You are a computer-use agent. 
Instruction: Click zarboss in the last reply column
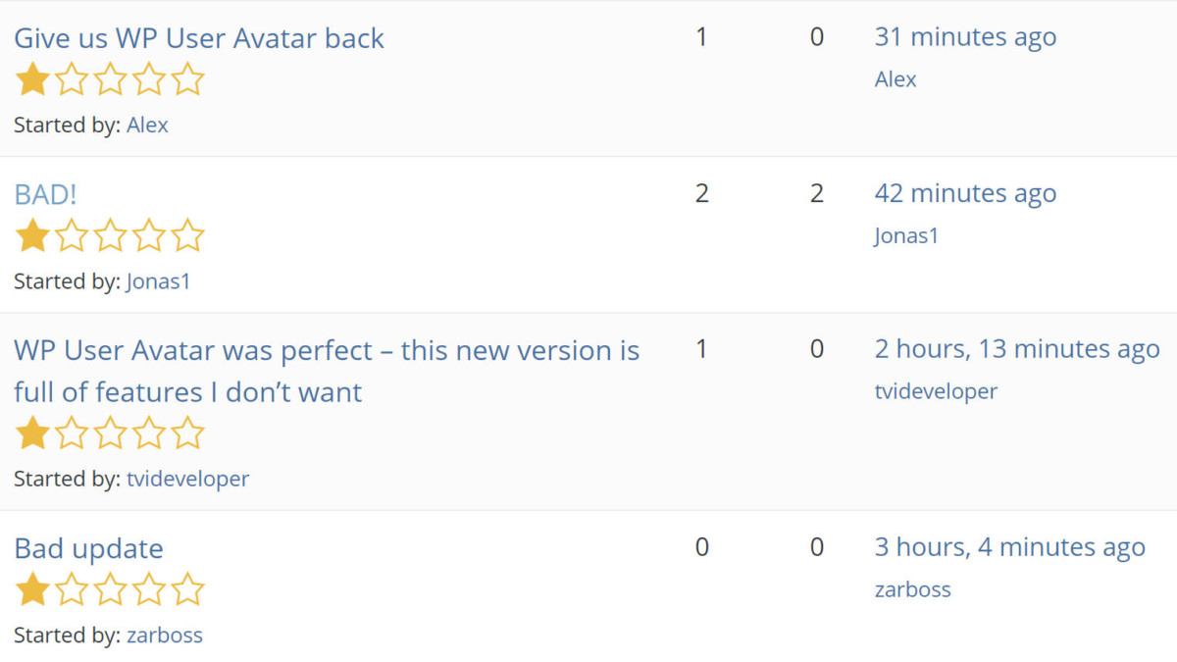[912, 589]
